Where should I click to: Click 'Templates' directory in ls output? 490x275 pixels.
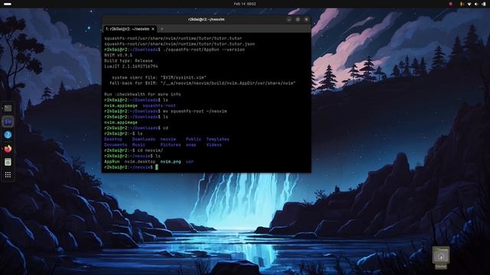(x=217, y=139)
